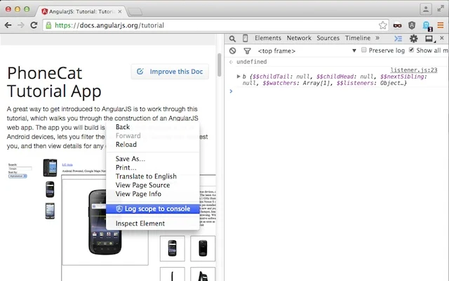The height and width of the screenshot is (281, 449).
Task: Clear the console with the no-entry icon
Action: (232, 51)
